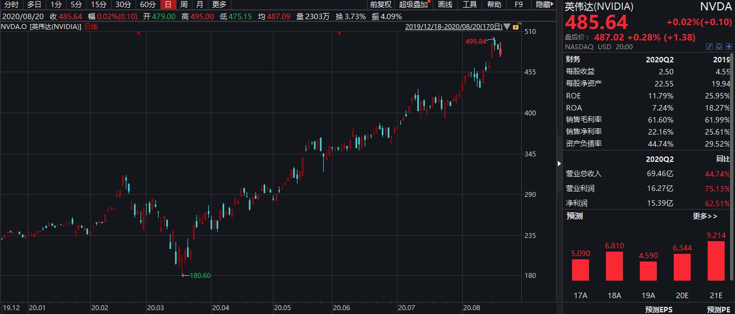Click the 180.60 low price marker
The height and width of the screenshot is (314, 735).
tap(200, 276)
